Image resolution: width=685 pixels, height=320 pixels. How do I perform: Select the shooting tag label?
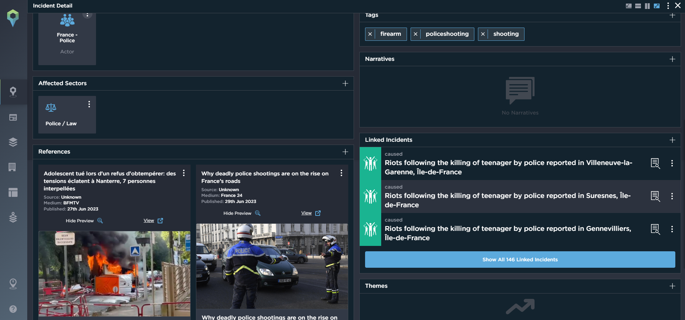506,34
